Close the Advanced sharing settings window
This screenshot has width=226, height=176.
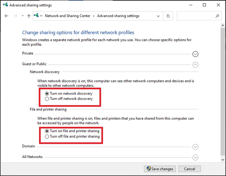(218, 5)
